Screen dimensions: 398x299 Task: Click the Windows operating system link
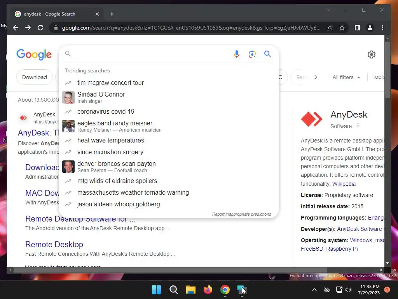tap(361, 240)
